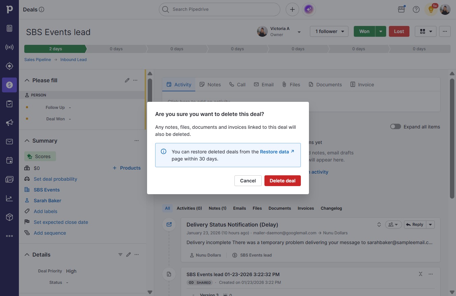Click the info icon beside Deals
Screen dimensions: 456x296
41,9
